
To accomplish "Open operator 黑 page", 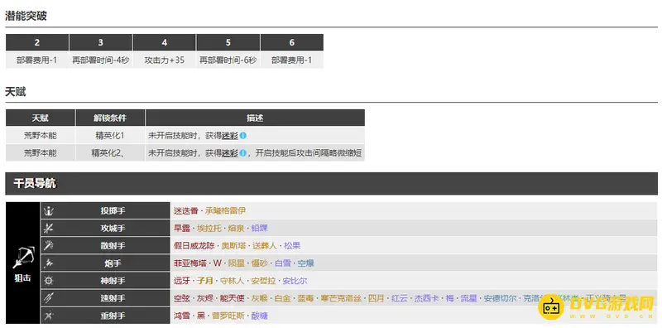I will click(201, 316).
